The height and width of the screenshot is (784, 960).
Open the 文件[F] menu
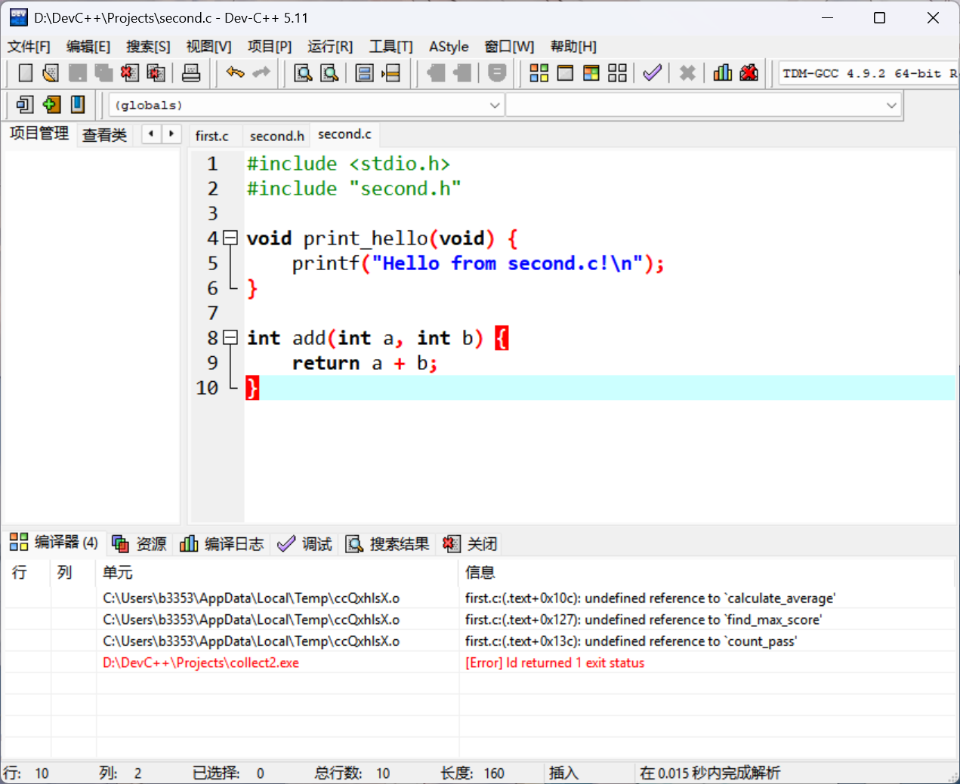29,47
